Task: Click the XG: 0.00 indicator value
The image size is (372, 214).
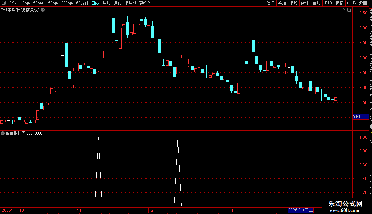Action: click(x=35, y=133)
